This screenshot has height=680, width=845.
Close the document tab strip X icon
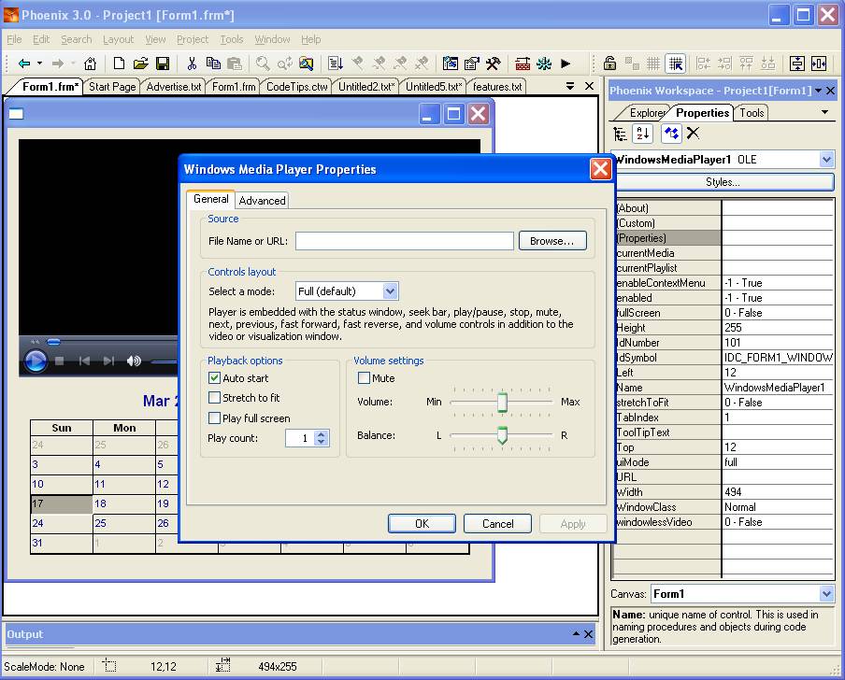(x=590, y=86)
